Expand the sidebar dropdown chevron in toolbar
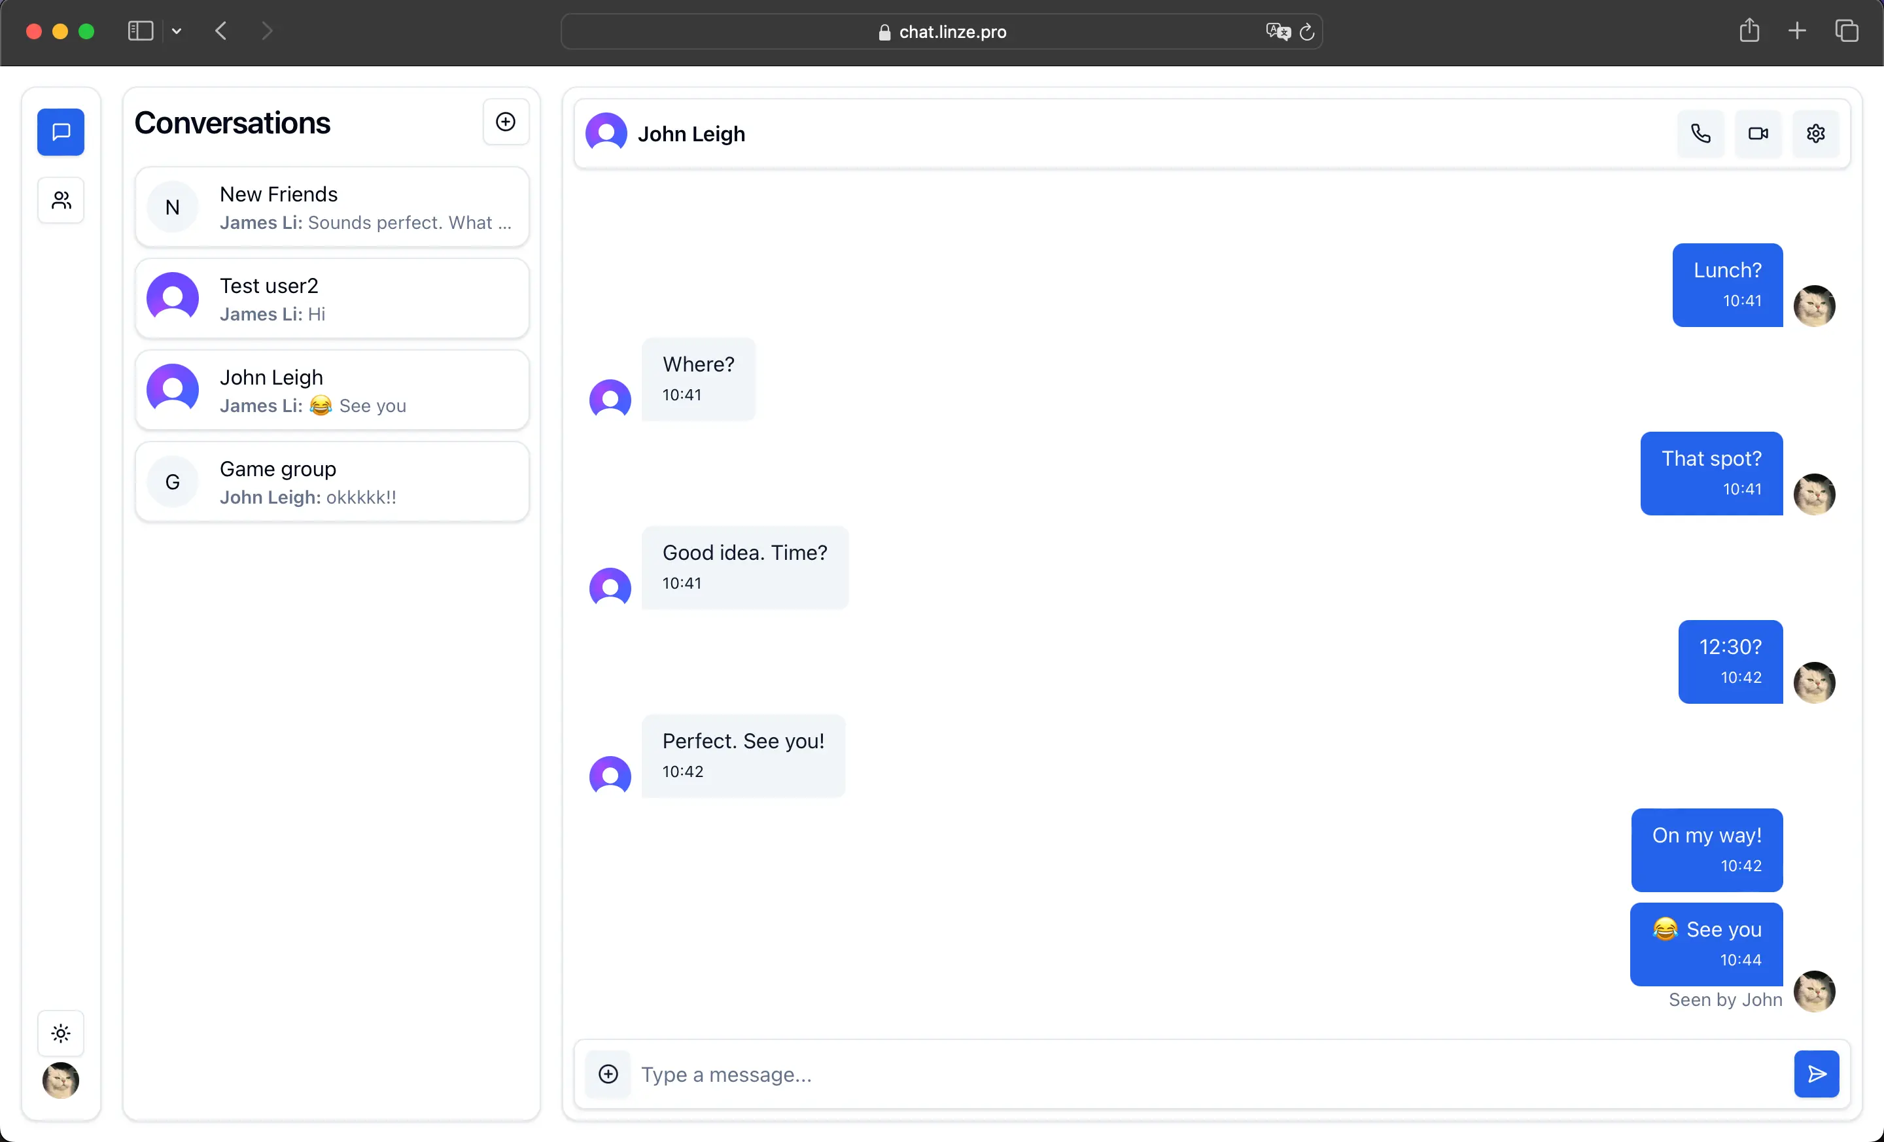The image size is (1884, 1142). (177, 31)
